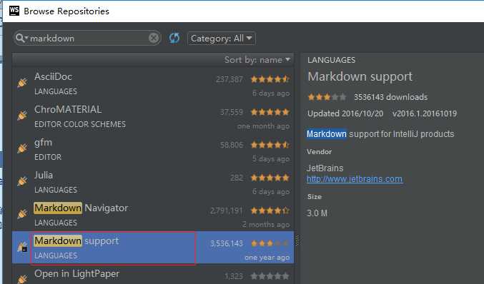This screenshot has width=484, height=284.
Task: Click version v2016.1.20161019 text
Action: pyautogui.click(x=425, y=113)
